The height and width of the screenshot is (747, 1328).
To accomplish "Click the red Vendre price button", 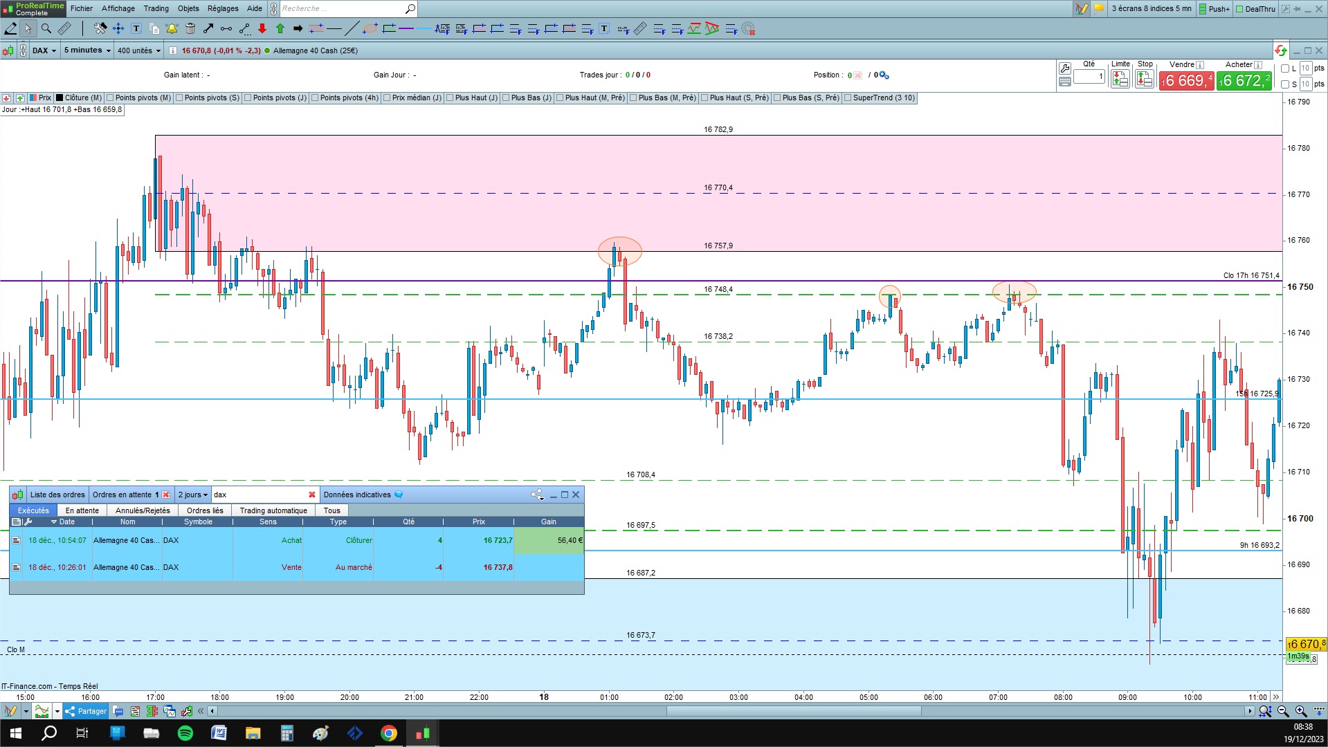I will pyautogui.click(x=1186, y=81).
